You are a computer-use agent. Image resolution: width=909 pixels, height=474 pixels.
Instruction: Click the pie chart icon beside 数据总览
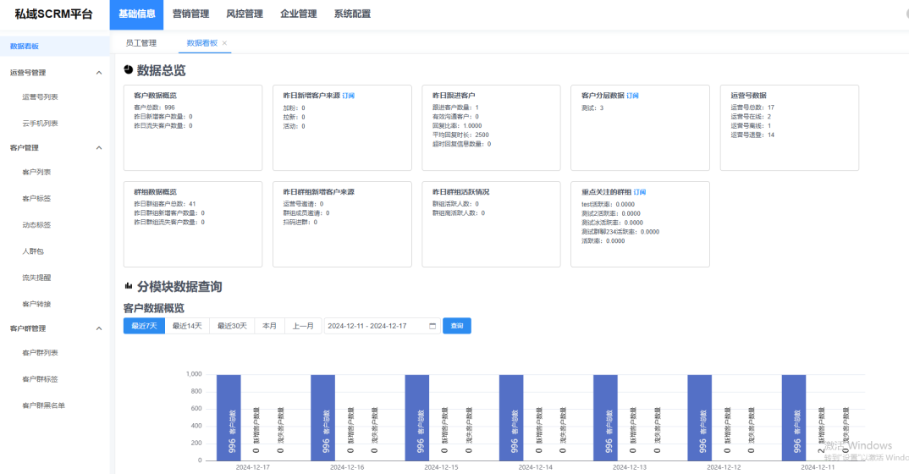pyautogui.click(x=128, y=70)
